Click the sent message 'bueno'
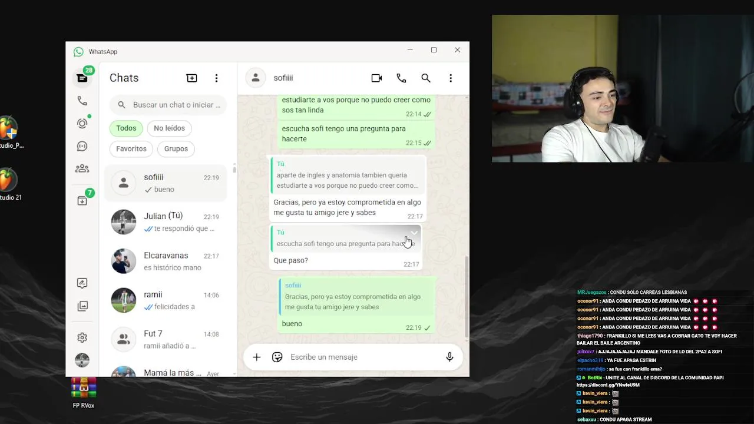Screen dimensions: 754x424 [x=292, y=324]
